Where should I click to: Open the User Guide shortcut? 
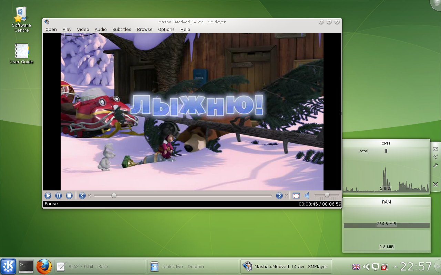click(21, 51)
